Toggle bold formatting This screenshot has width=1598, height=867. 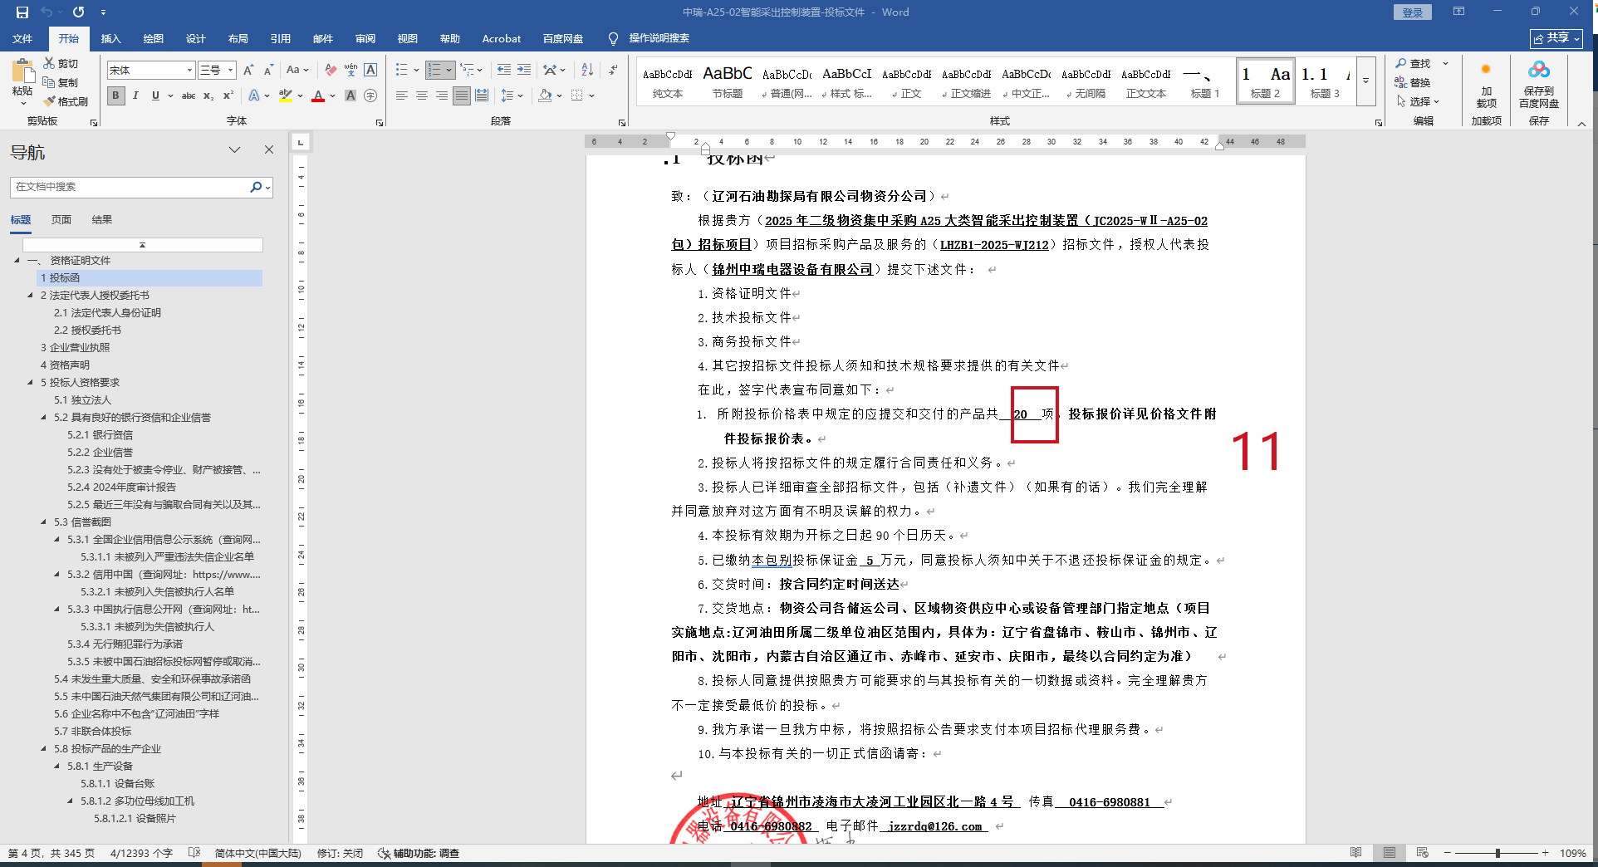pyautogui.click(x=115, y=96)
